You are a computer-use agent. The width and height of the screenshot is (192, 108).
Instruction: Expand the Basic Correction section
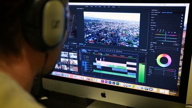[x=154, y=15]
